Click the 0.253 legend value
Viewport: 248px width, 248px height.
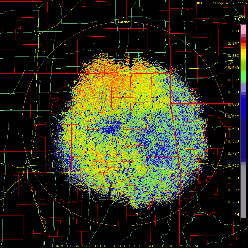233,202
